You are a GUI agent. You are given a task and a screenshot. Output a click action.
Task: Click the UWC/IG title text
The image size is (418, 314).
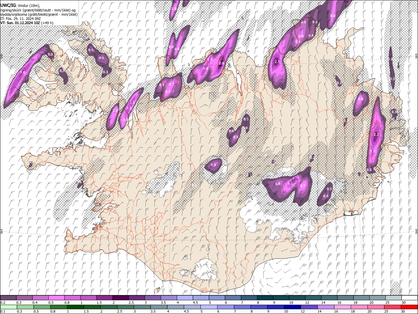click(8, 5)
